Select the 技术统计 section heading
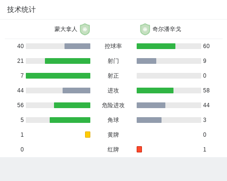 [22, 10]
